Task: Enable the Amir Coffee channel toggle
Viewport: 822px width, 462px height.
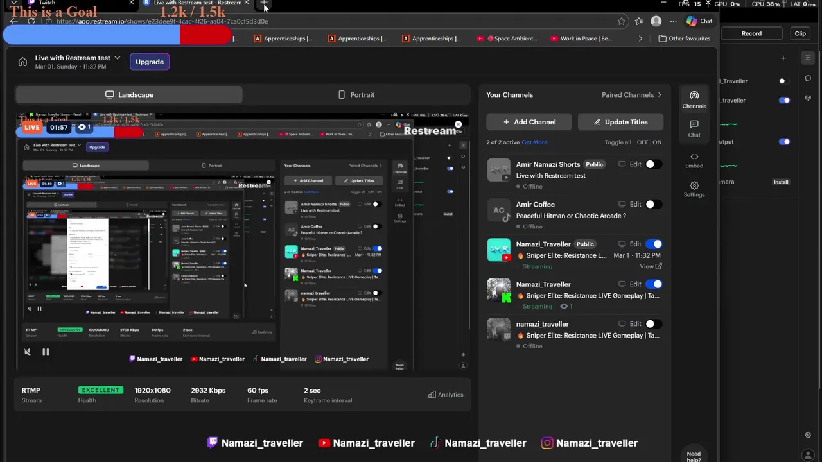Action: click(653, 204)
